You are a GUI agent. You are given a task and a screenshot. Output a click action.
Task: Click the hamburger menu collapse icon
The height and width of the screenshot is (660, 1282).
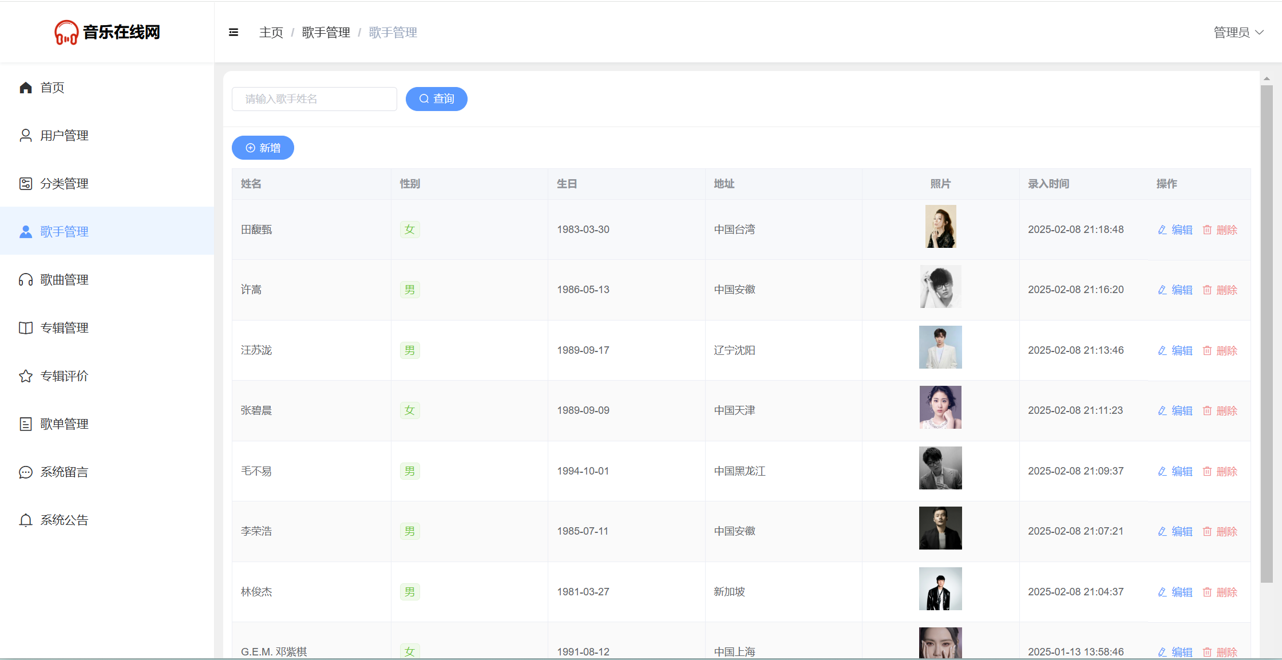[x=234, y=33]
